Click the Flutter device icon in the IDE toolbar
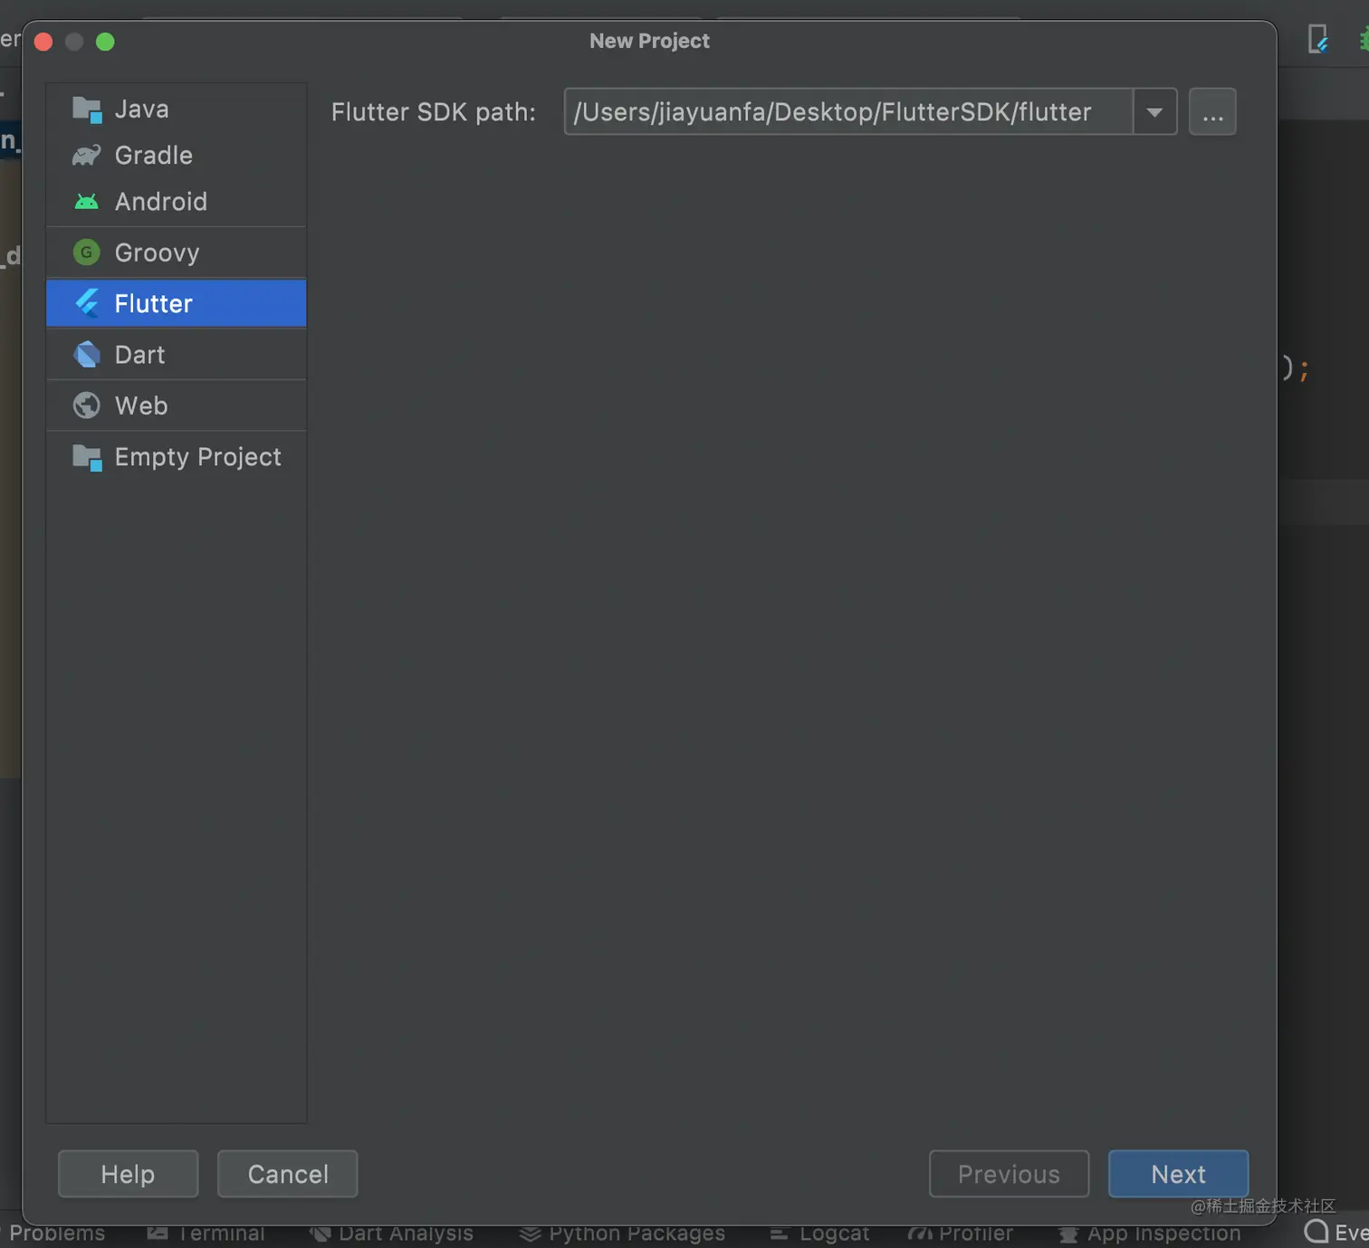Image resolution: width=1369 pixels, height=1248 pixels. (1317, 39)
